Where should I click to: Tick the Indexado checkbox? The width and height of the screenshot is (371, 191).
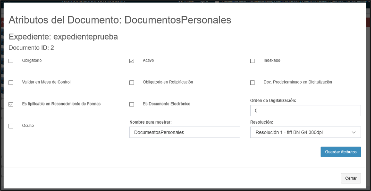(x=253, y=61)
